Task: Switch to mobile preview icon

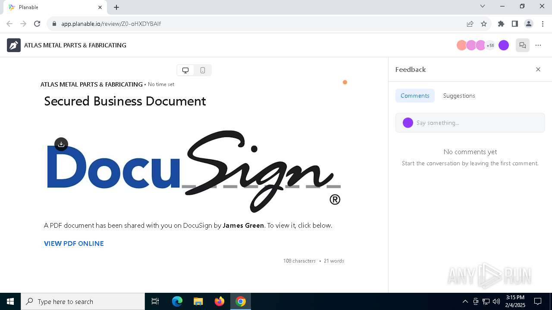Action: tap(203, 70)
